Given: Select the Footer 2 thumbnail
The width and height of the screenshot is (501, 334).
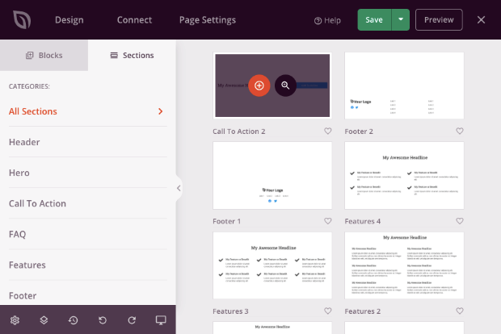Looking at the screenshot, I should [404, 86].
